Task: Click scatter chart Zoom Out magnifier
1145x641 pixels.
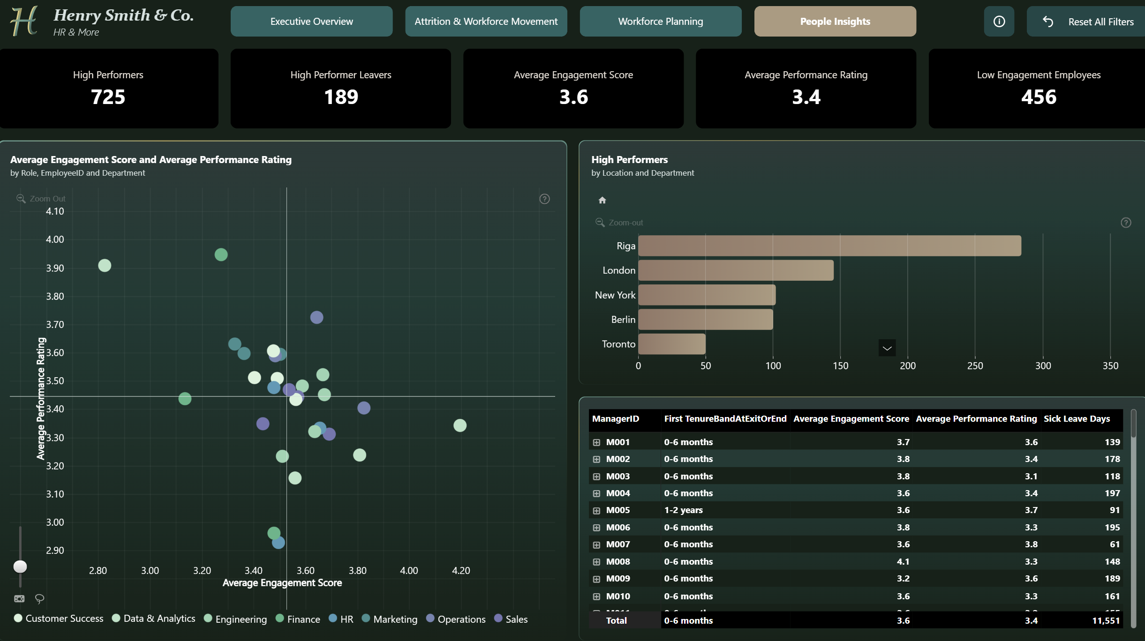Action: point(21,199)
